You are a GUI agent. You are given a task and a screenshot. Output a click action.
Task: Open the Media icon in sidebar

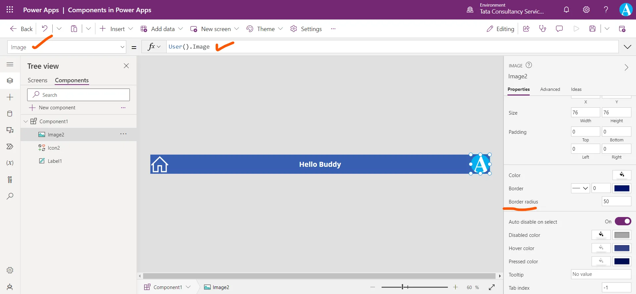click(x=10, y=130)
